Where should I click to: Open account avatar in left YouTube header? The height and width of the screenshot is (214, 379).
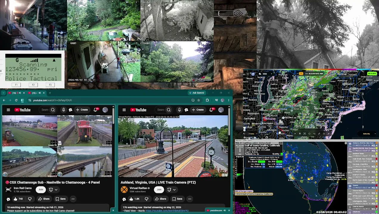[x=105, y=110]
